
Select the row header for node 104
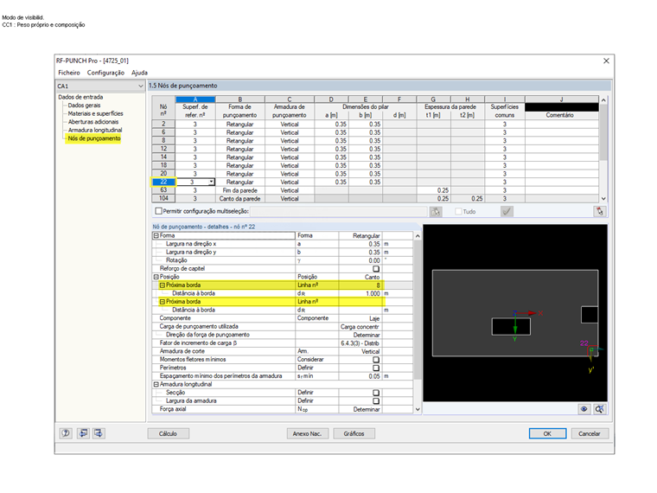163,198
